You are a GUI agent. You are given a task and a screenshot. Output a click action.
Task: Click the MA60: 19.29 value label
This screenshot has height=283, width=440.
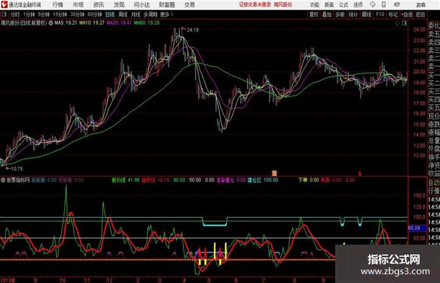coord(147,23)
